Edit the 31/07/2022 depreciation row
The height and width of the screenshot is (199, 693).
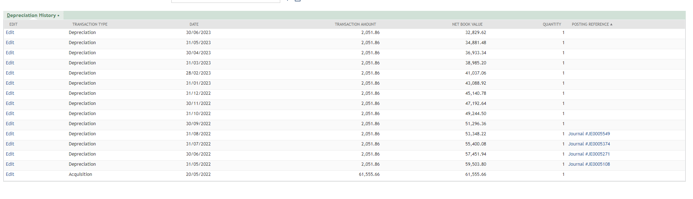[10, 144]
